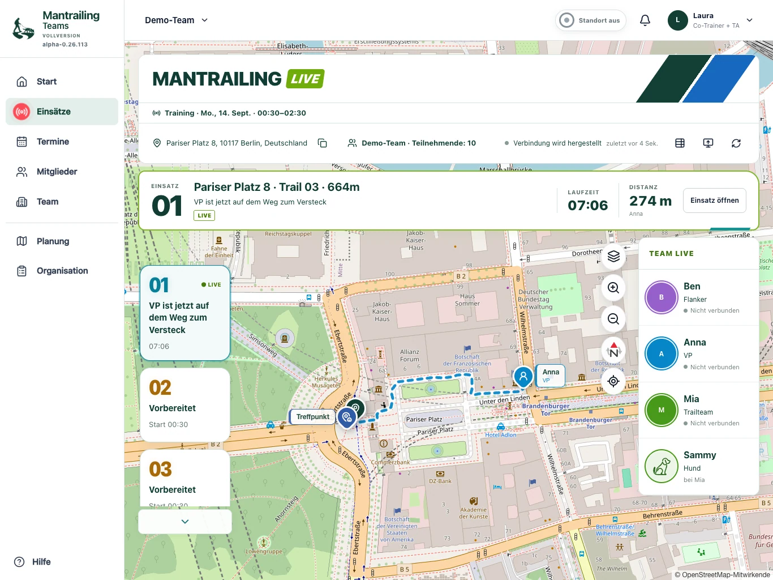The width and height of the screenshot is (773, 580).
Task: Zoom out on the map
Action: (x=613, y=319)
